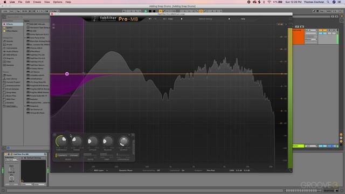Open Analyzer Pre+Post settings
Viewport: 345px width, 194px height.
pos(211,170)
